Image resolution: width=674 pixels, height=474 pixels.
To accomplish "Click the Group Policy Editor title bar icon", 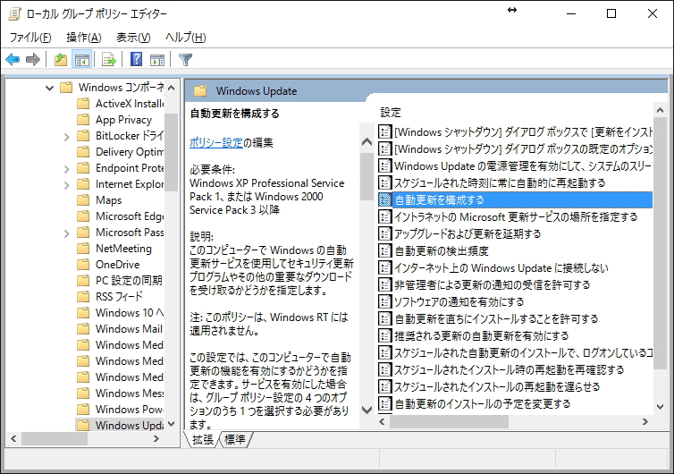I will click(14, 13).
